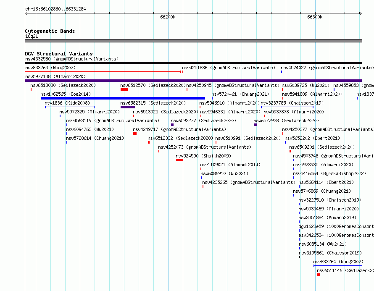This screenshot has height=291, width=374.
Task: Select the purple nsv6577928 marker
Action: (x=255, y=125)
